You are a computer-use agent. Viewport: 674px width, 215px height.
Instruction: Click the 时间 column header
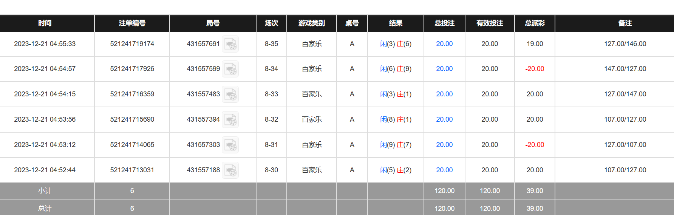click(x=45, y=23)
